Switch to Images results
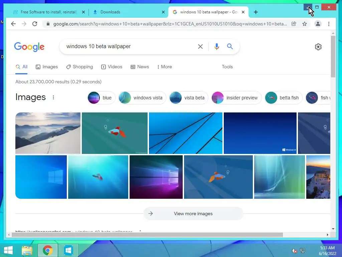The image size is (342, 257). click(47, 67)
